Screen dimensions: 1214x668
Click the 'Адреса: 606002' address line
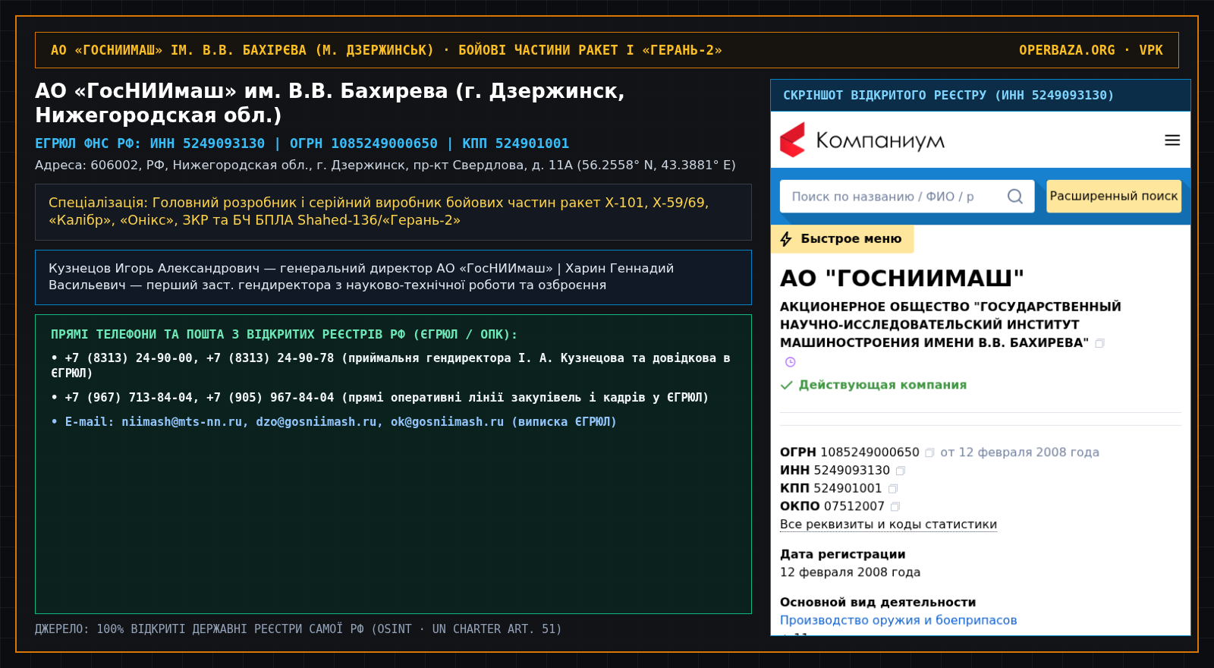tap(385, 165)
